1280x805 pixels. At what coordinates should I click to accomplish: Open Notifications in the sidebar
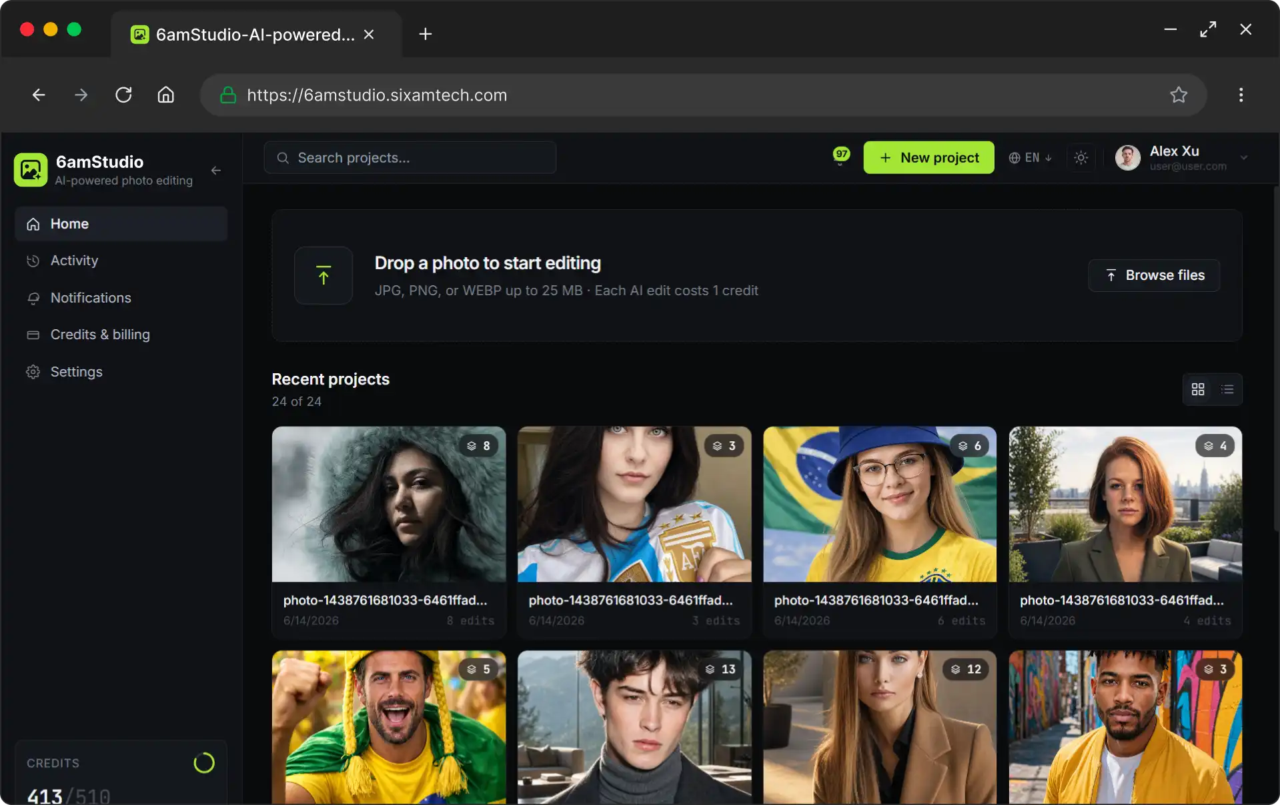[121, 298]
